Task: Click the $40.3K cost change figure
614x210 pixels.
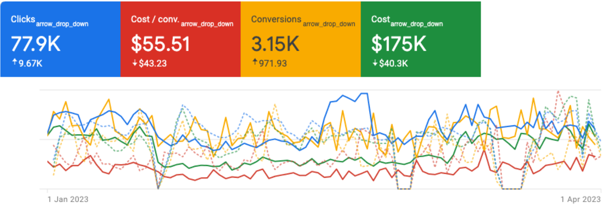Action: (x=393, y=63)
